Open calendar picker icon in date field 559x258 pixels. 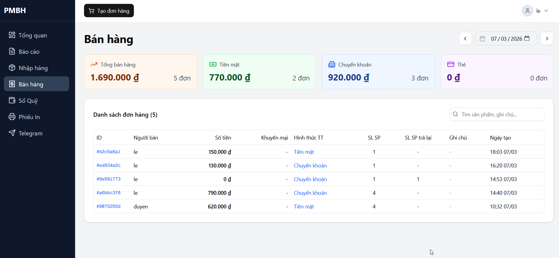coord(527,39)
